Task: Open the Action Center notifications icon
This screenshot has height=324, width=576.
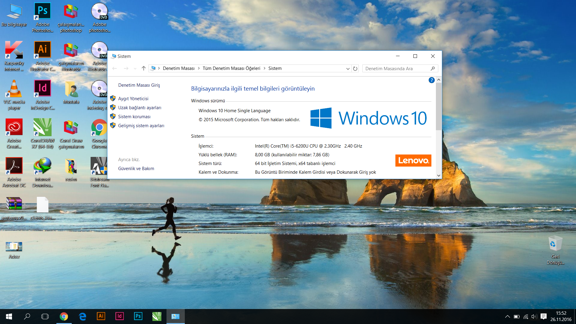Action: point(543,316)
